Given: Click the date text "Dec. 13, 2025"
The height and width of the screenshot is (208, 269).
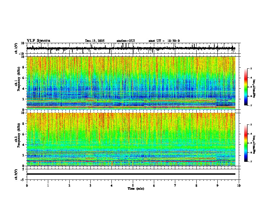Looking at the screenshot, I should click(95, 41).
